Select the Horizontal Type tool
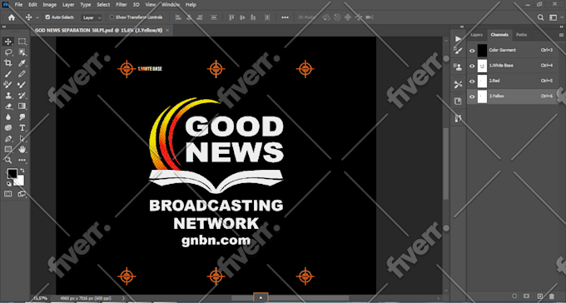Image resolution: width=566 pixels, height=303 pixels. [x=22, y=128]
